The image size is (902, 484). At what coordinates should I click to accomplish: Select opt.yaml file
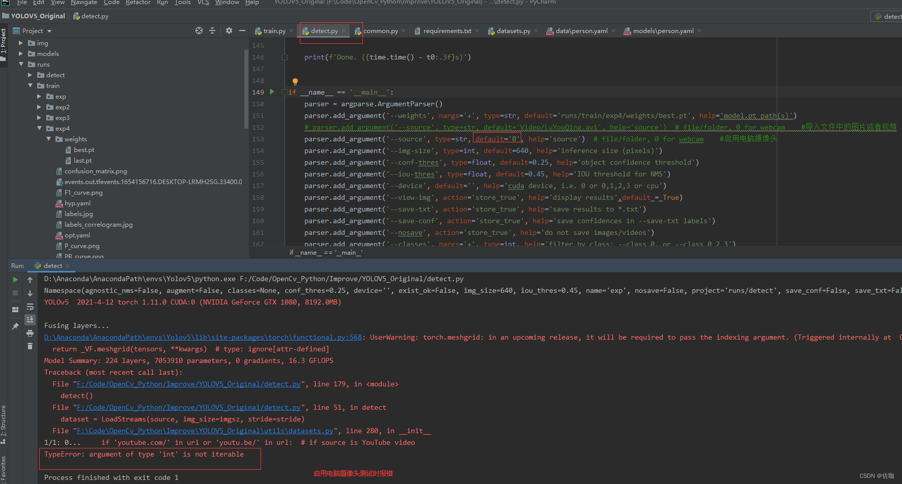click(x=77, y=235)
